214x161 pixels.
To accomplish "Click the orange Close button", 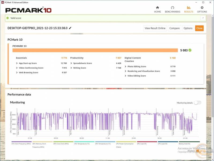I will [x=199, y=28].
